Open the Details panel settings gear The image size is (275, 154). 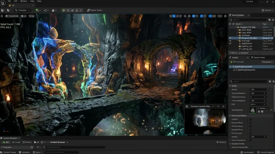273,81
